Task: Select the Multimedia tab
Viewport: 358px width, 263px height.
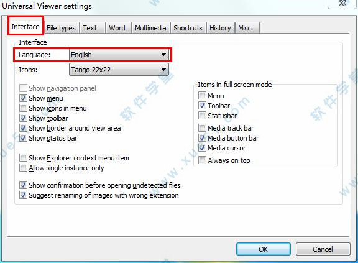Action: 150,28
